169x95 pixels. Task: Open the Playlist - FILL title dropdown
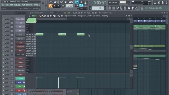108,13
